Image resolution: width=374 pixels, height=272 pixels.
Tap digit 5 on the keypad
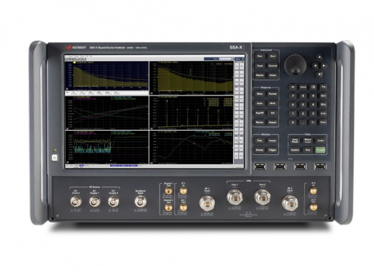[x=303, y=105]
